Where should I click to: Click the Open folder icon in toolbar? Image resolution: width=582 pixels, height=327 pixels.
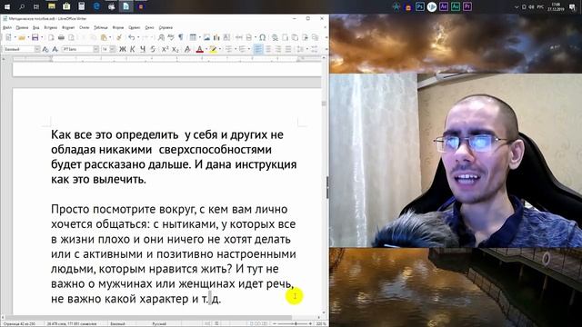click(x=22, y=37)
